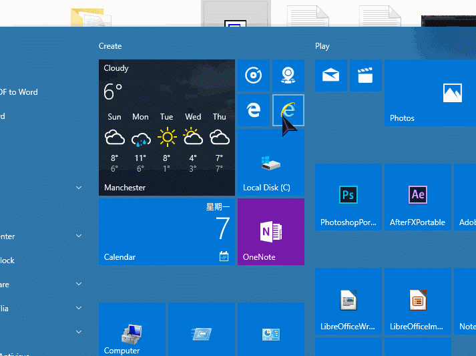Open the partially visible Adobe tile

tap(465, 197)
